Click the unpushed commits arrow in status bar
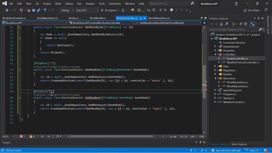The width and height of the screenshot is (272, 153). (x=193, y=150)
